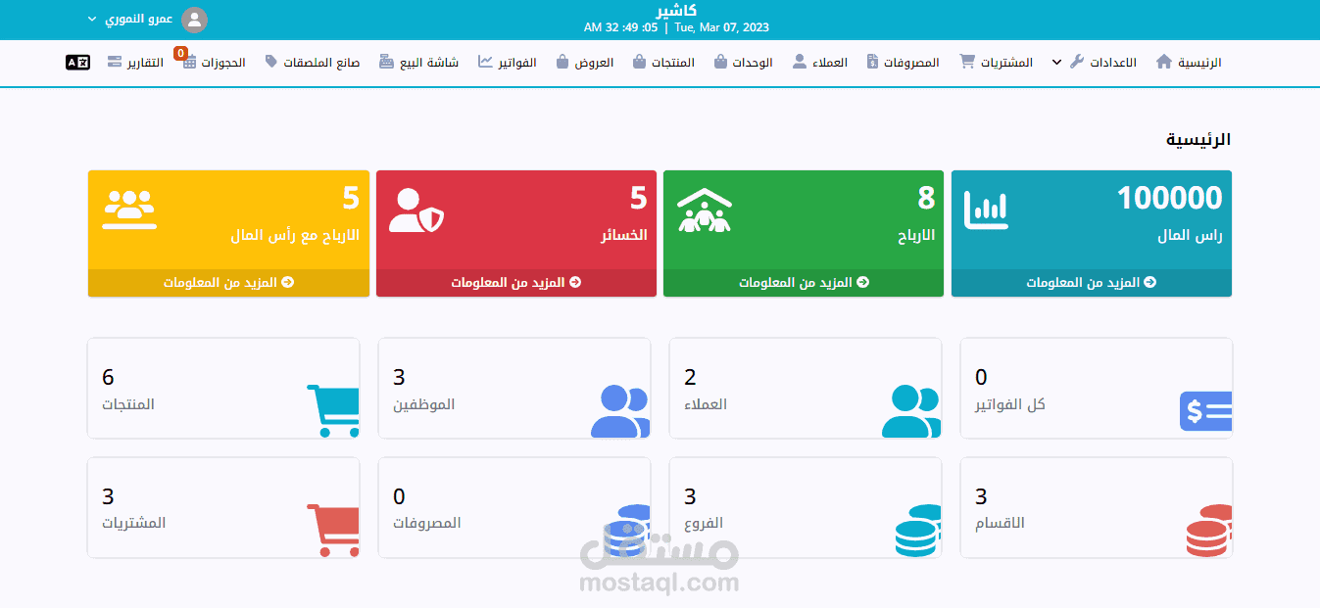The width and height of the screenshot is (1320, 608).
Task: Click the red 0 badge on الحجوزات
Action: pyautogui.click(x=180, y=53)
